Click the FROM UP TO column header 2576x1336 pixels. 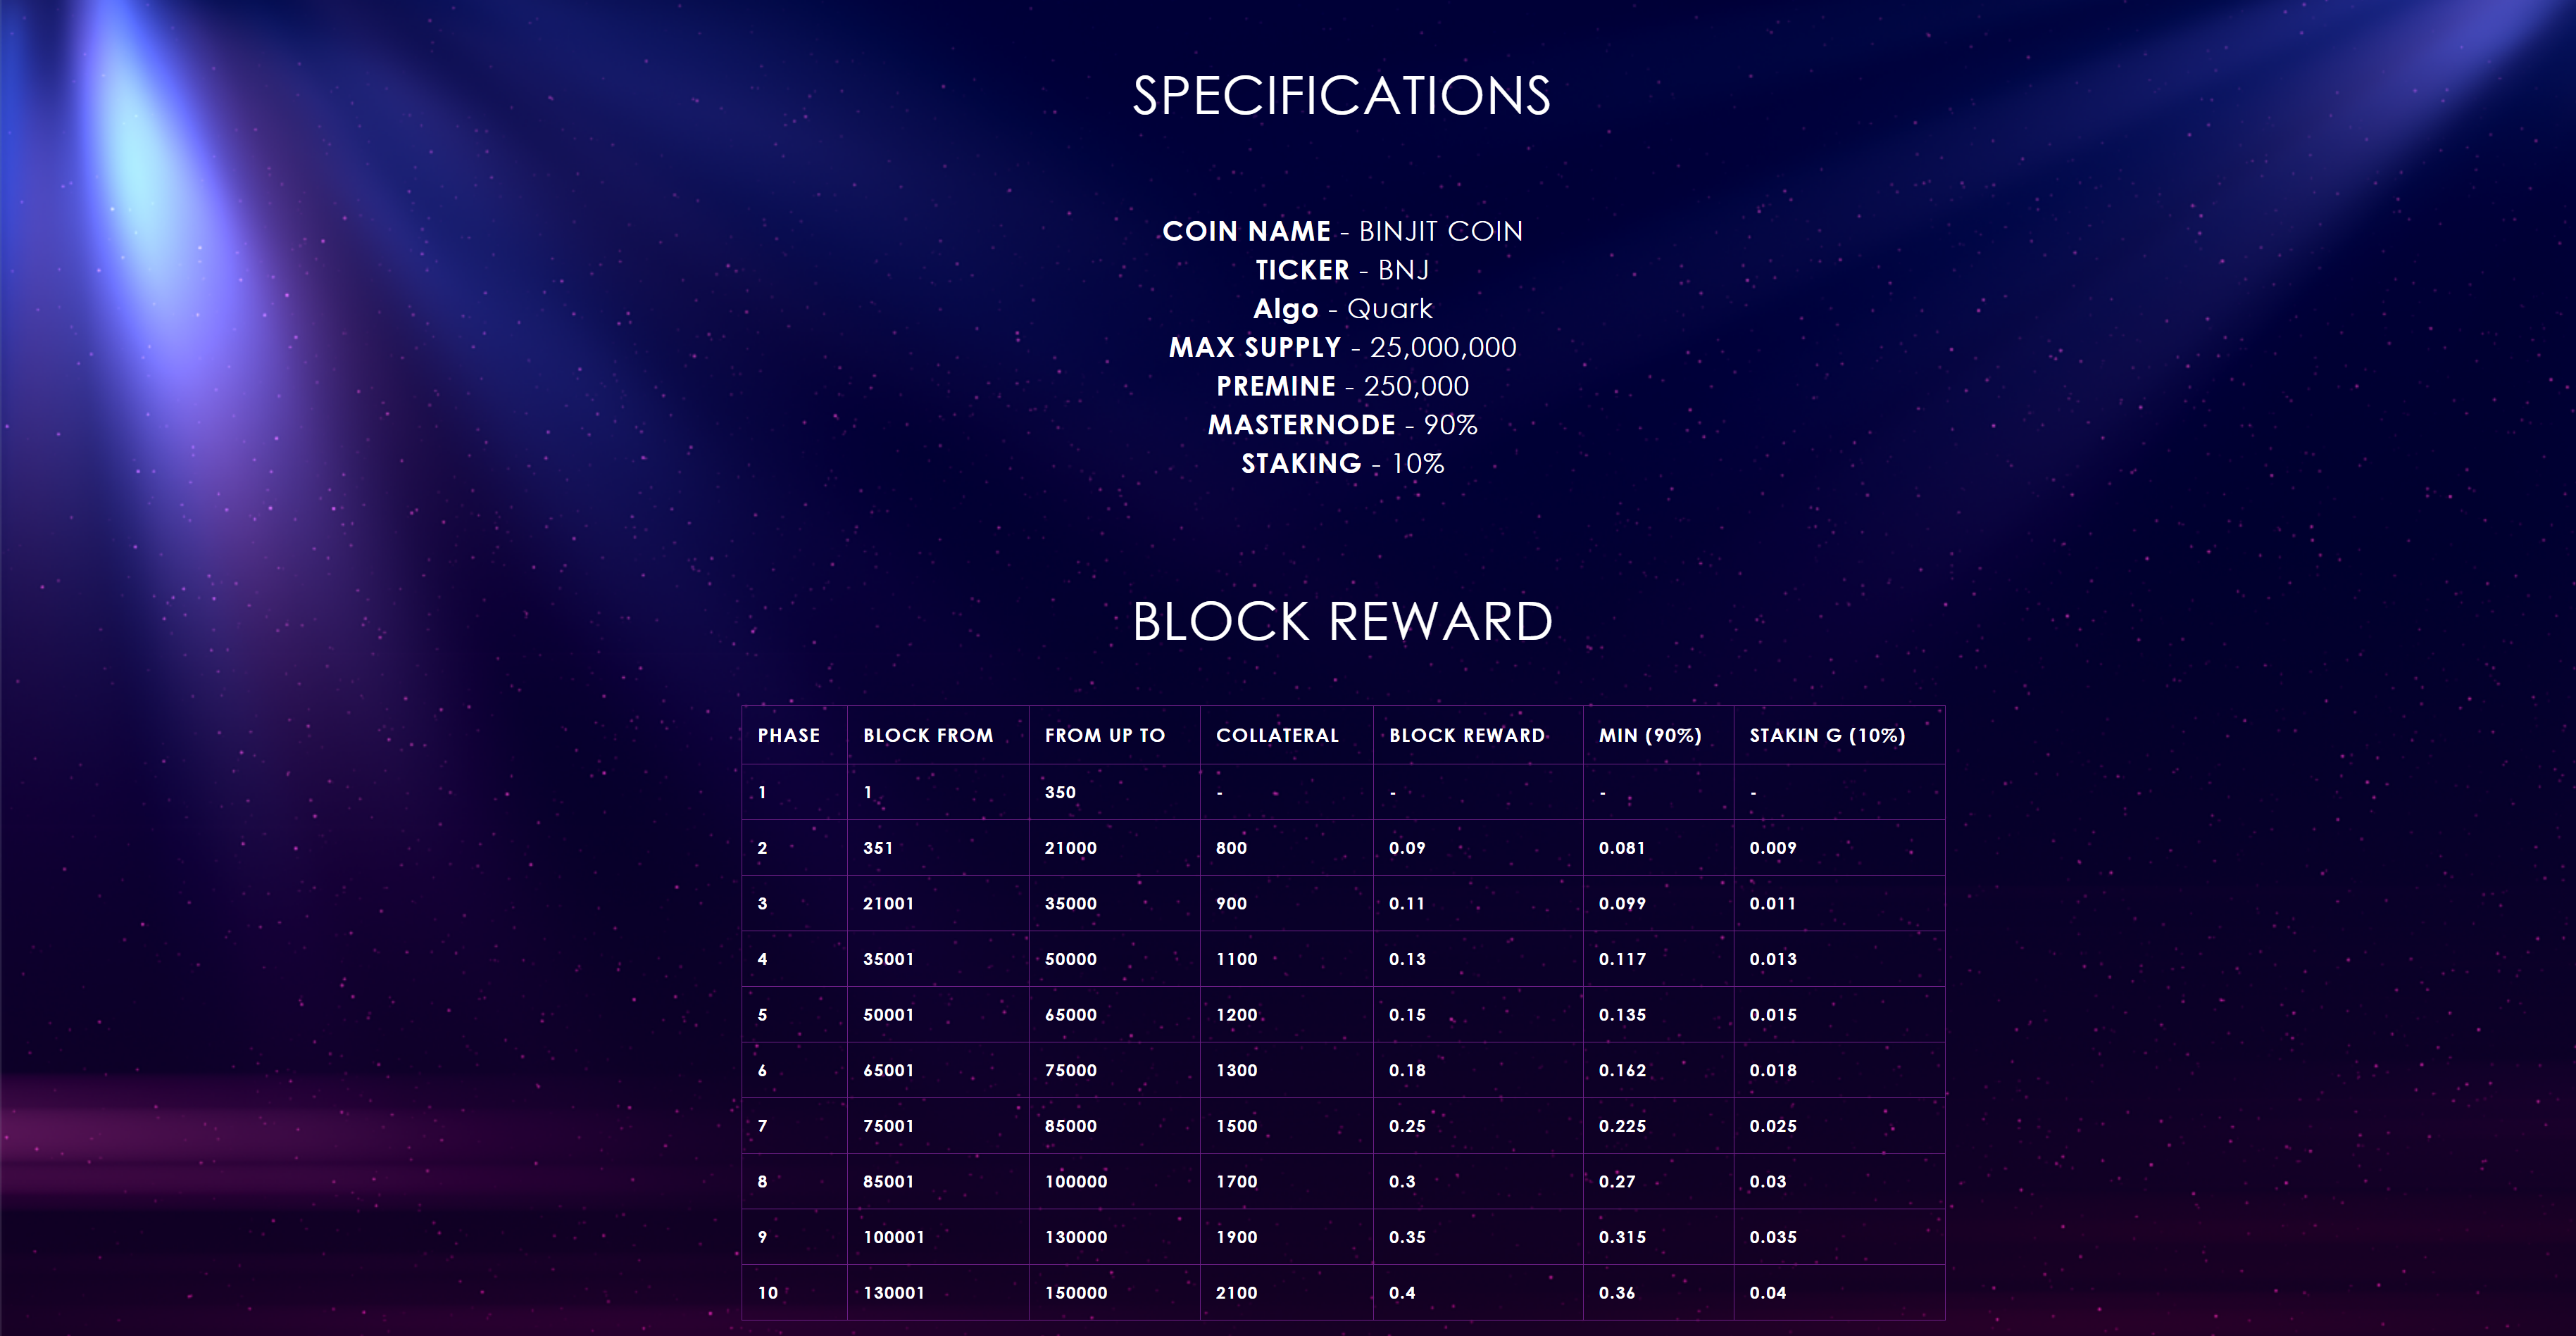pyautogui.click(x=1105, y=736)
